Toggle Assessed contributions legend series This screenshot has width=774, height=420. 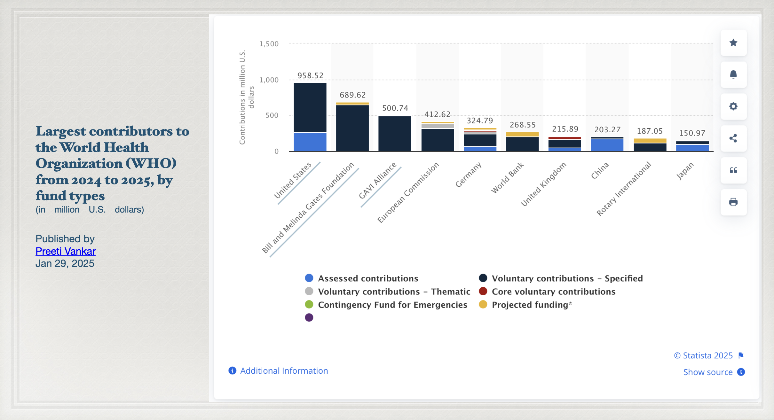coord(368,278)
